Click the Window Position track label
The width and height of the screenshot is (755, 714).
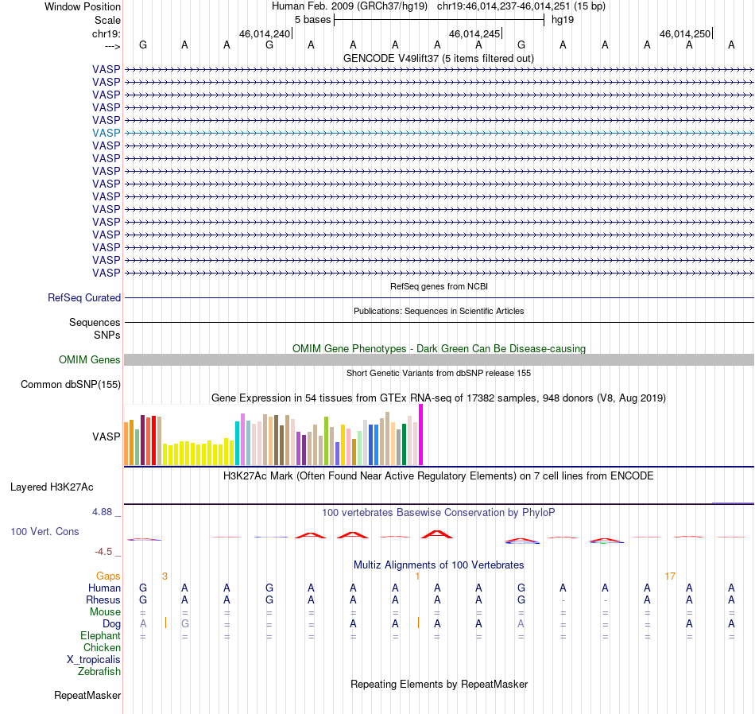83,6
